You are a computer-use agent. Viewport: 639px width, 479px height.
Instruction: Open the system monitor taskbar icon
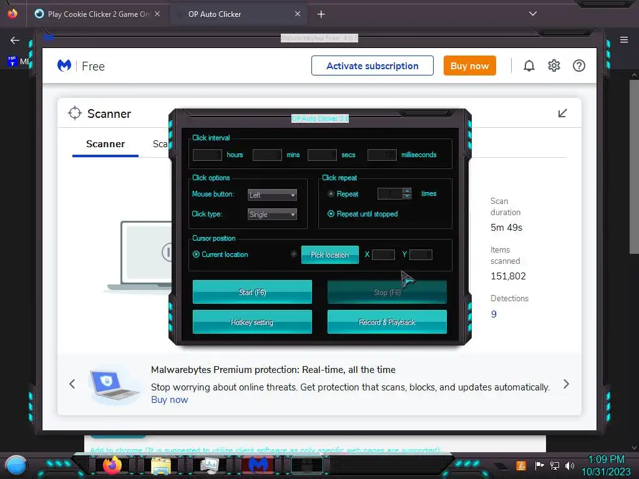210,465
